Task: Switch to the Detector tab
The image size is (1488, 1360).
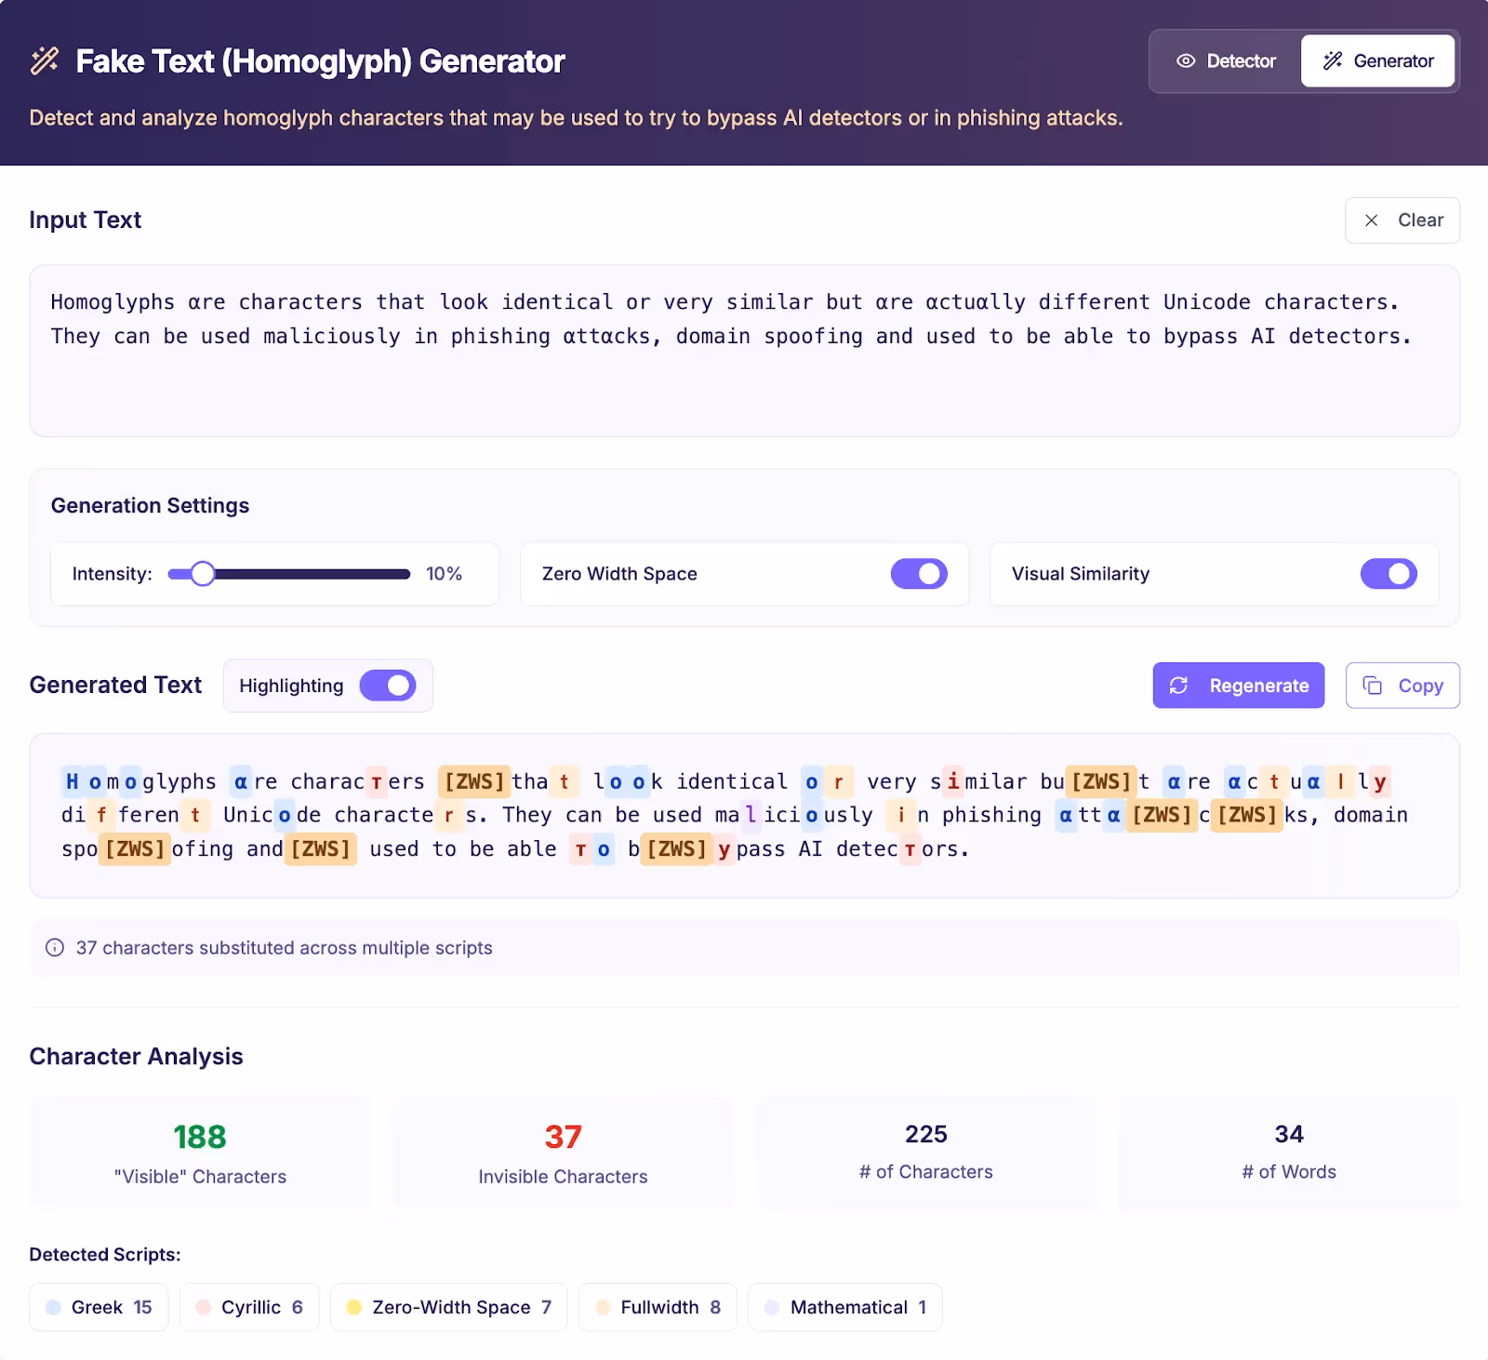Action: pos(1226,60)
